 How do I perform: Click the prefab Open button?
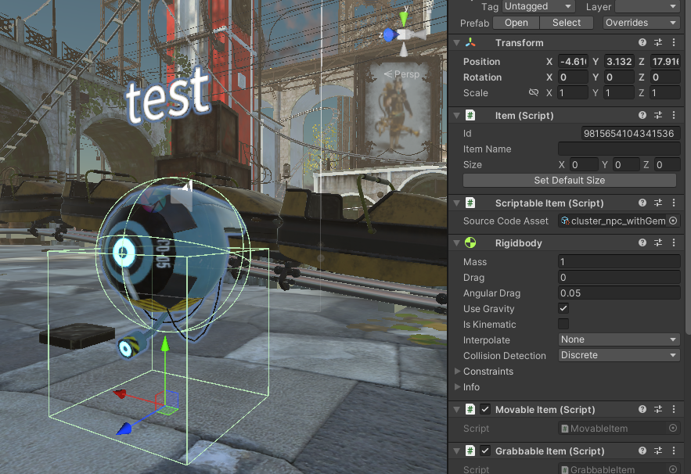point(516,23)
